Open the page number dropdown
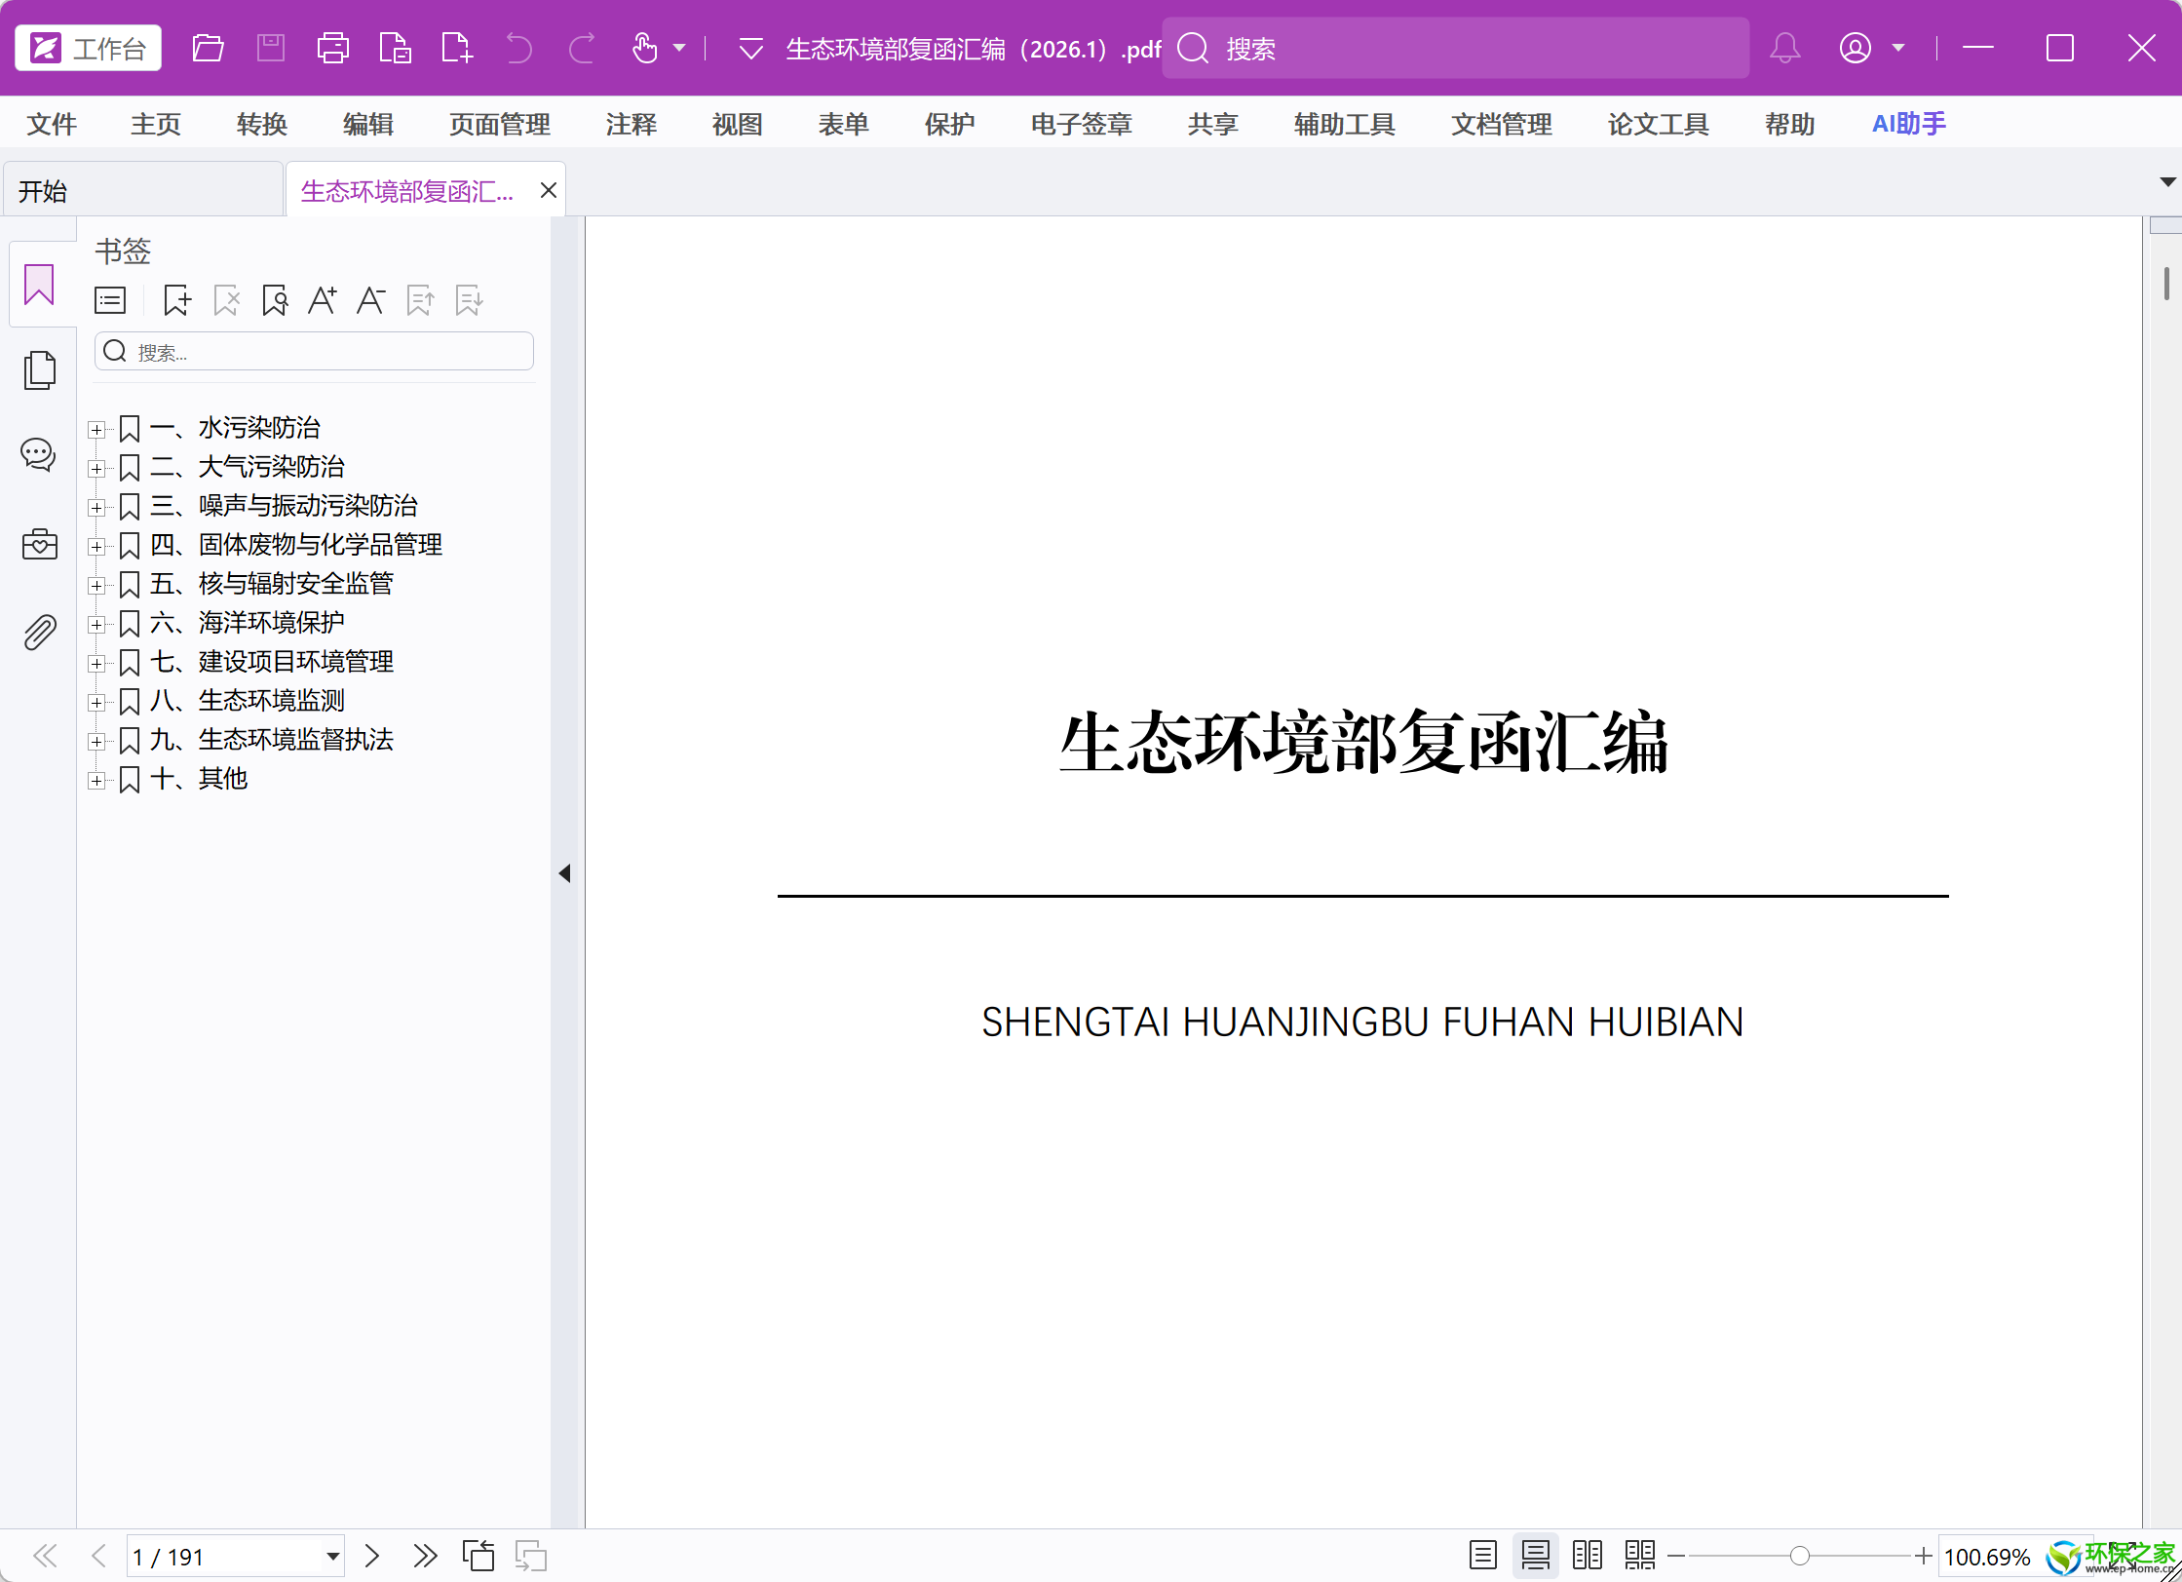Viewport: 2182px width, 1582px height. point(332,1557)
